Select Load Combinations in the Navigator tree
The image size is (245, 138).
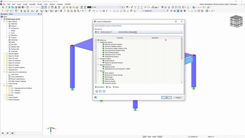[17, 77]
